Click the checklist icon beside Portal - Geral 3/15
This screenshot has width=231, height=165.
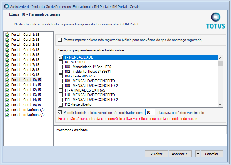tap(8, 45)
